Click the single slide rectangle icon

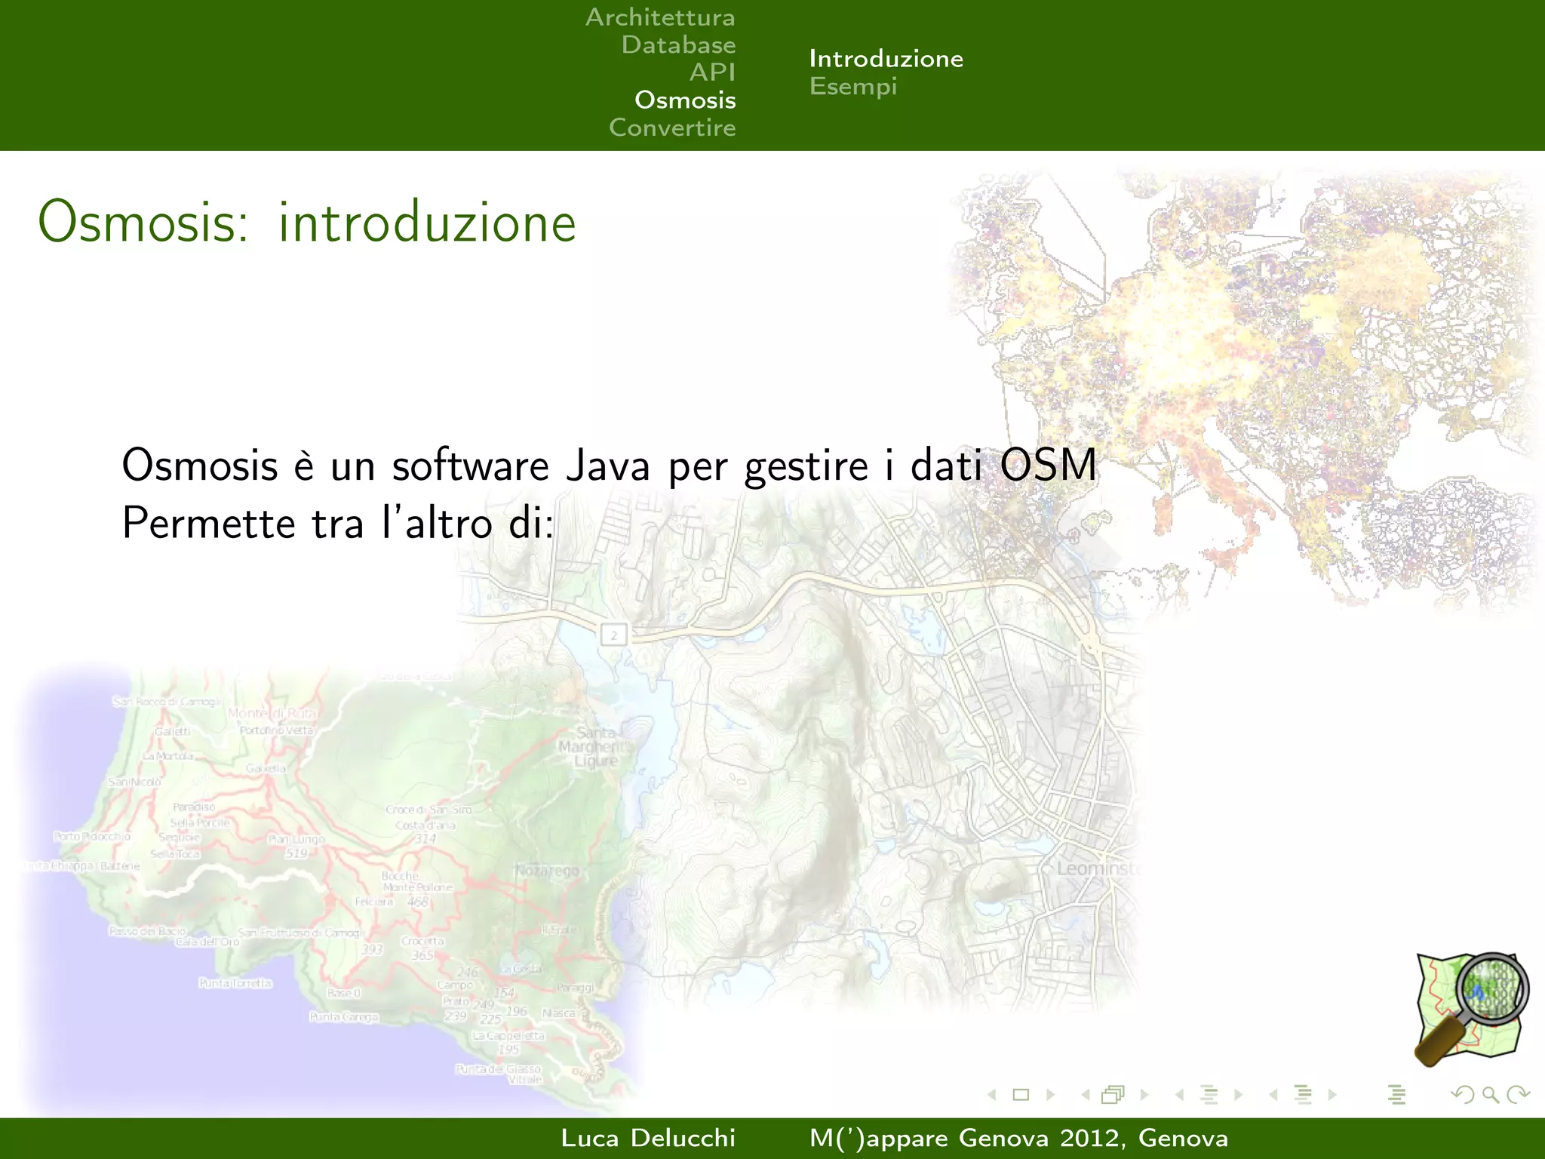tap(1021, 1095)
